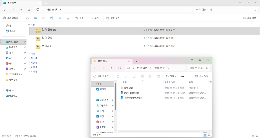Expand the 지난 주 group
Screen dimensions: 260x138
click(29, 58)
